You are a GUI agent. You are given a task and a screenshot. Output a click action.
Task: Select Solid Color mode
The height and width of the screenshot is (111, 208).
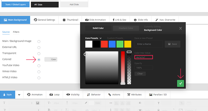click(x=98, y=28)
